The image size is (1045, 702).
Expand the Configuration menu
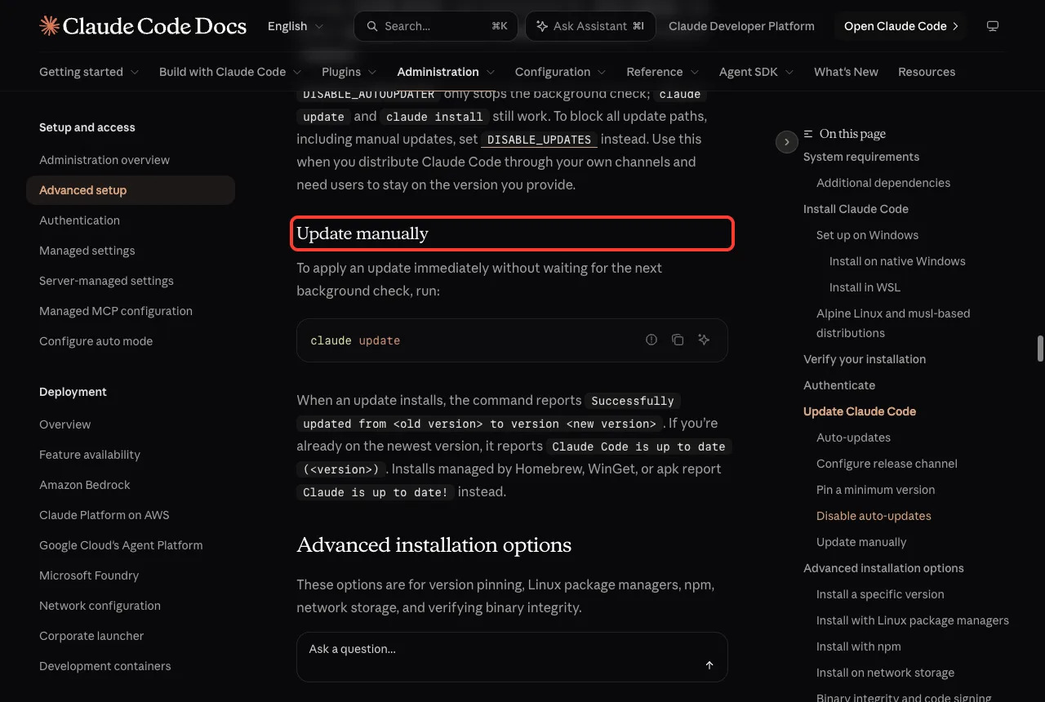coord(561,72)
